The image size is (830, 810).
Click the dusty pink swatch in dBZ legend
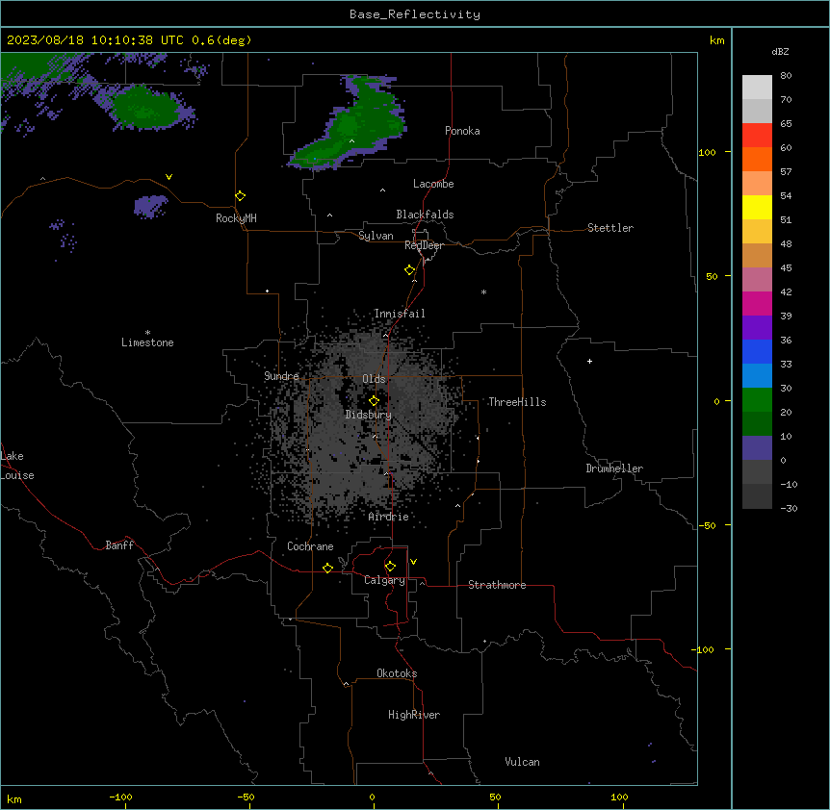(757, 280)
